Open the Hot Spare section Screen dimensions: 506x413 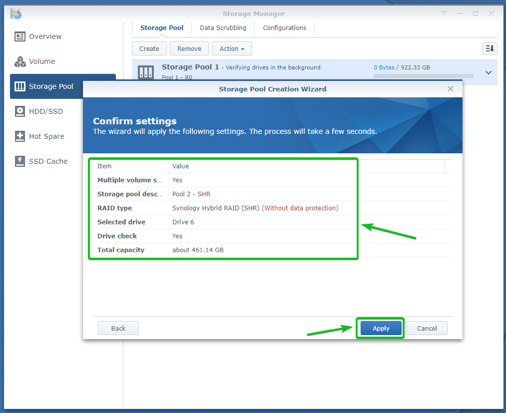click(46, 136)
